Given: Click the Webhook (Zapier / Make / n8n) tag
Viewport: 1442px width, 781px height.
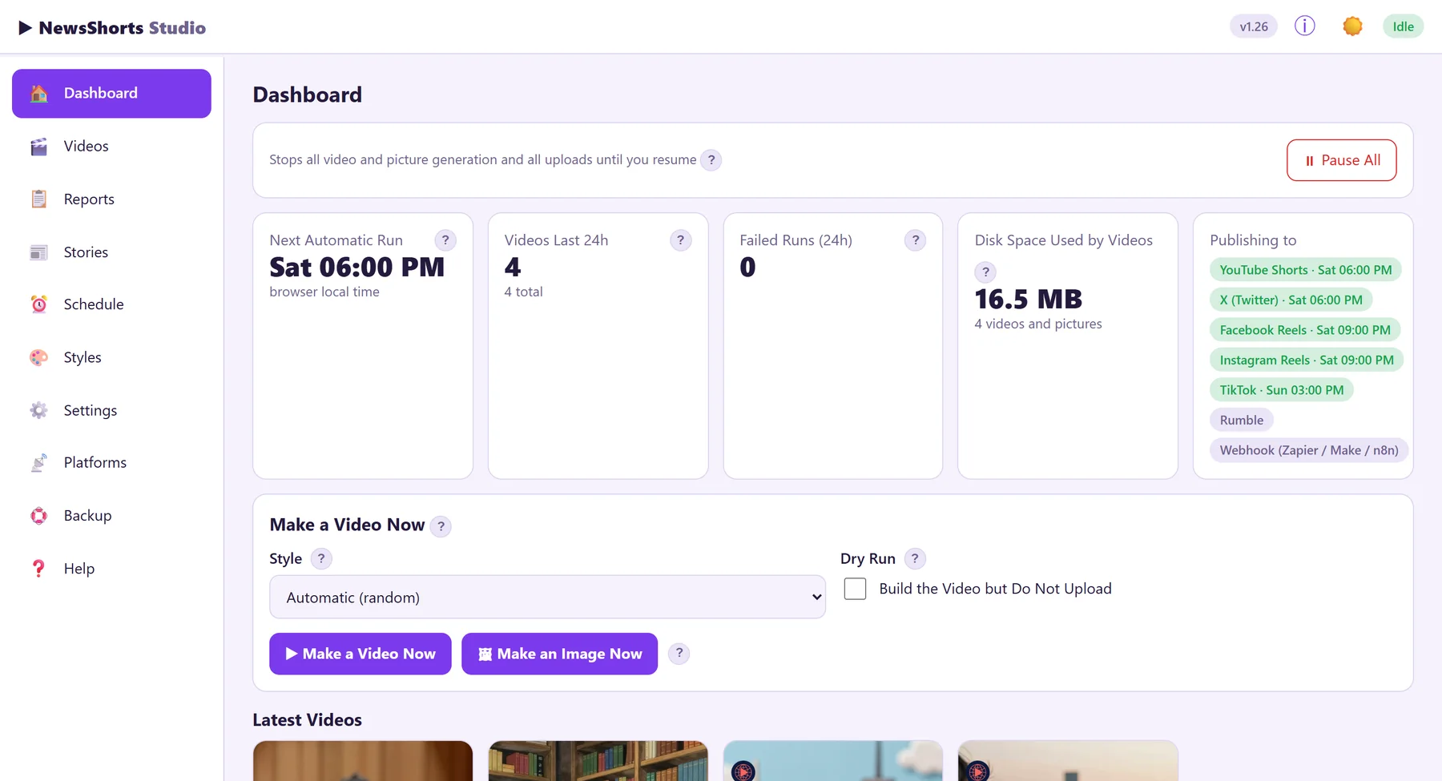Looking at the screenshot, I should pos(1309,450).
